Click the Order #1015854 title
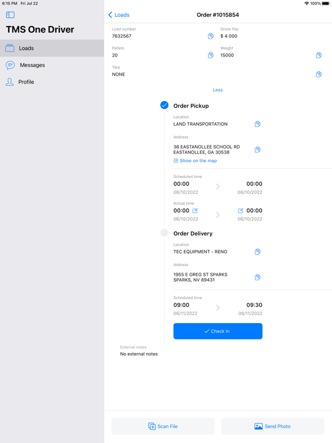 tap(218, 14)
